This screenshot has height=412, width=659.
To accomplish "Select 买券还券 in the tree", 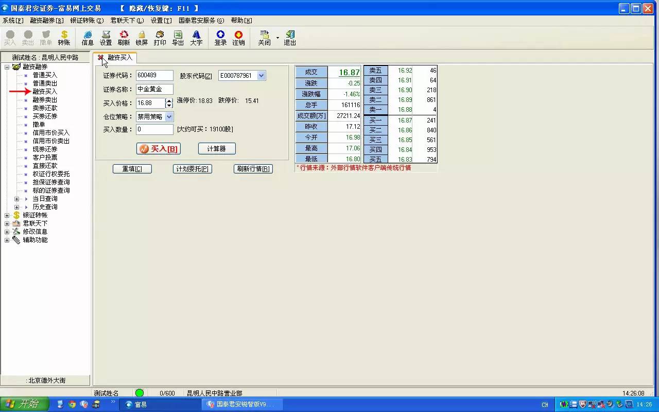I will coord(45,116).
